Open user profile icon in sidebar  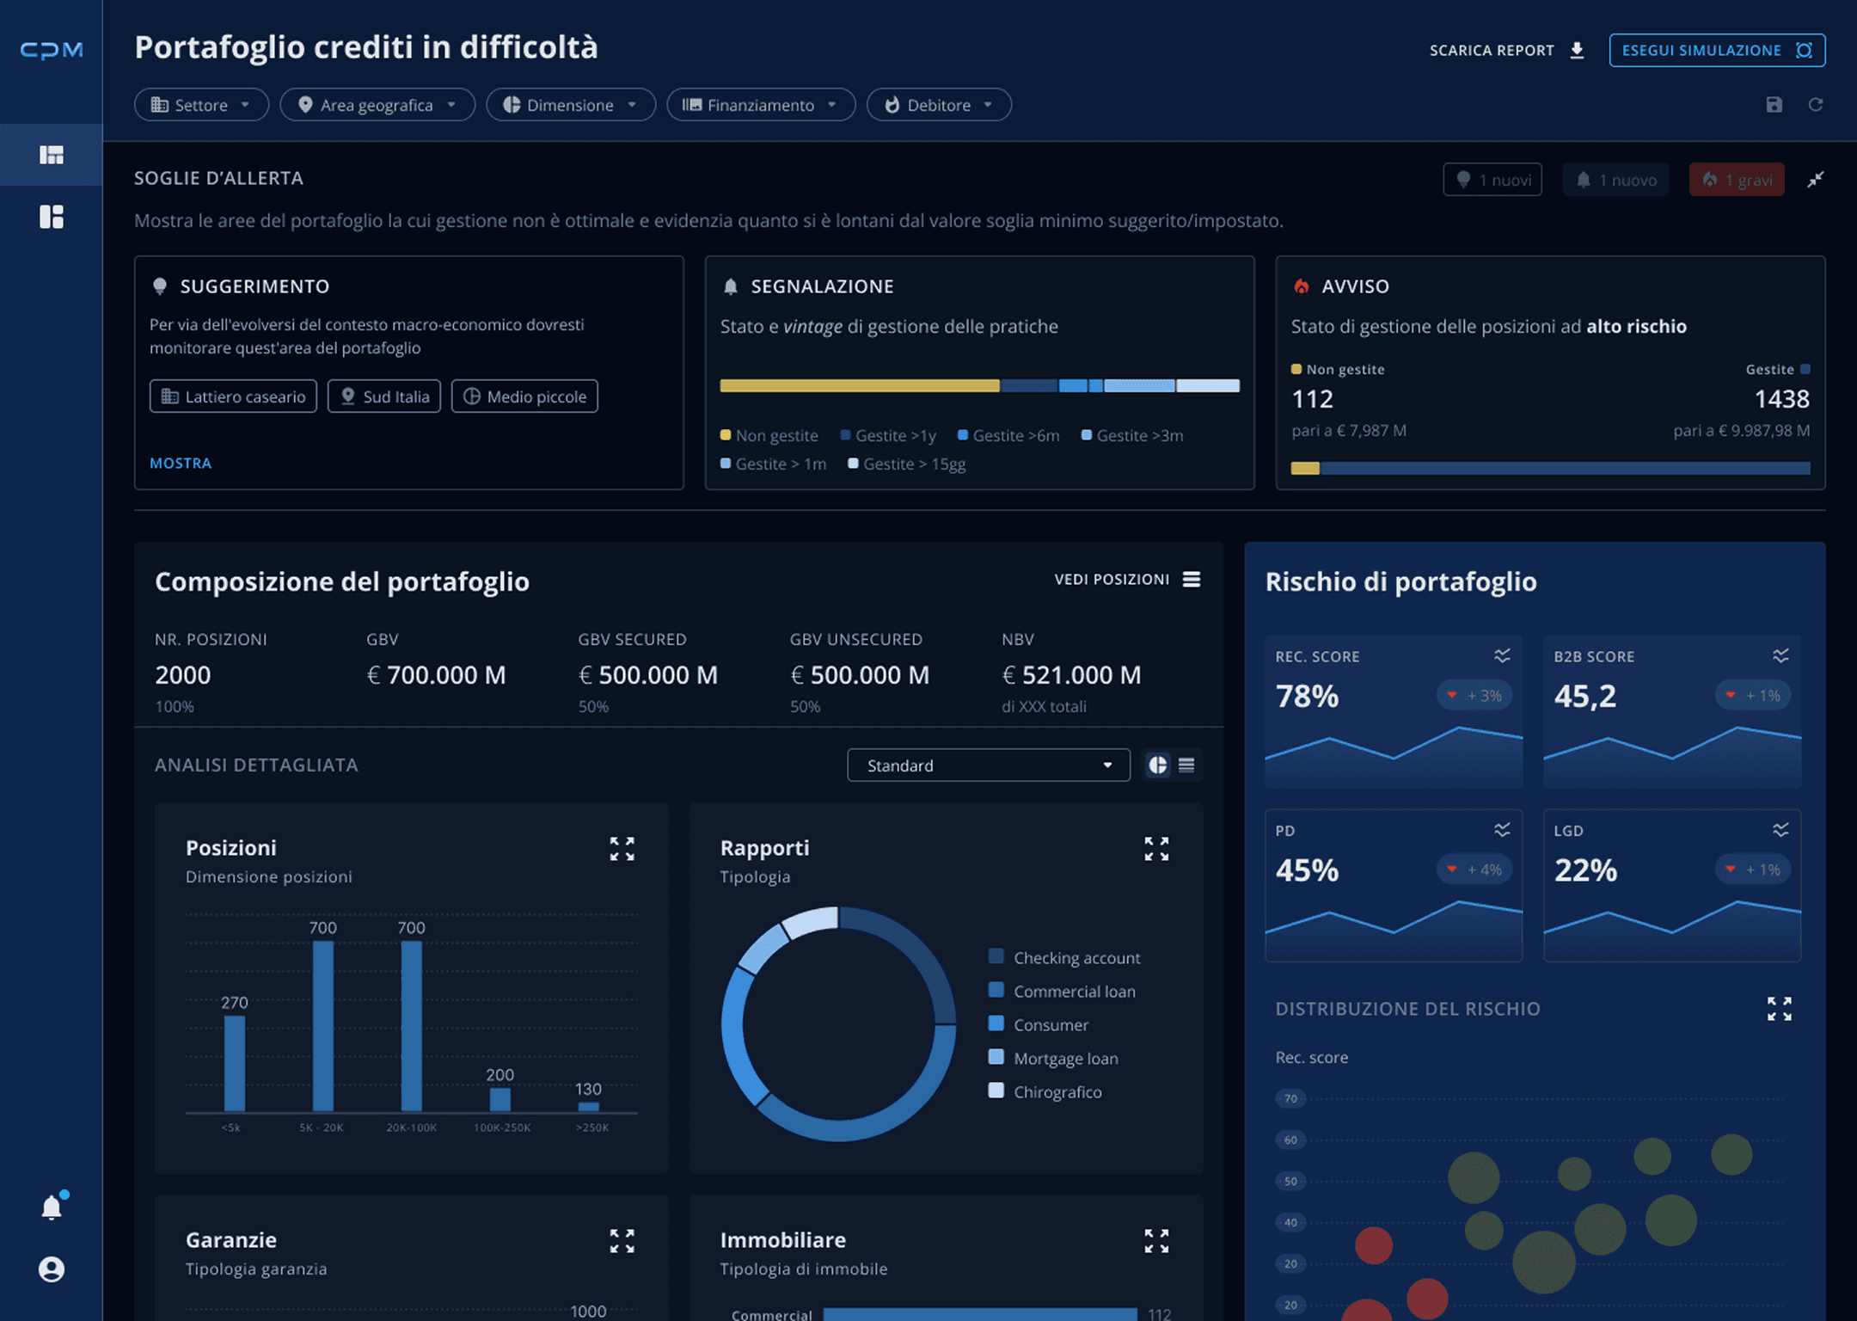[x=52, y=1269]
